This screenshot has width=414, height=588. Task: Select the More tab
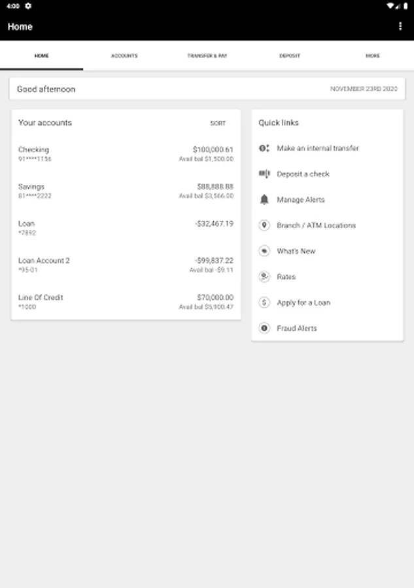pyautogui.click(x=372, y=56)
